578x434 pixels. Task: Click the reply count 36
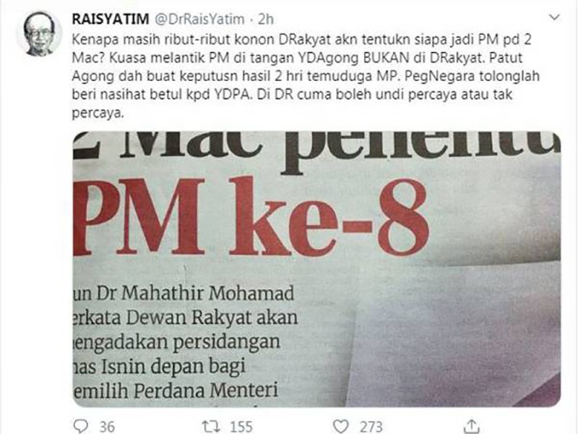(x=107, y=427)
